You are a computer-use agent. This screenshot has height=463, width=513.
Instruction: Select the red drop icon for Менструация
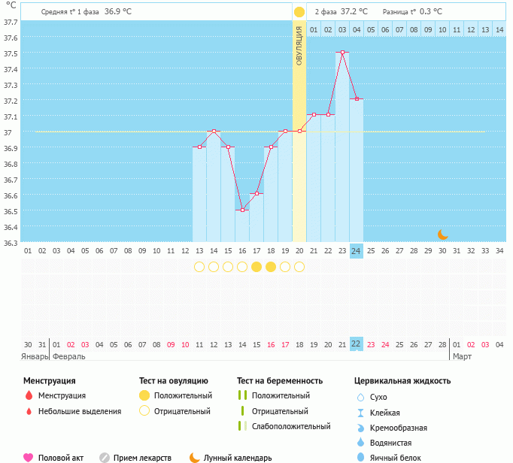coord(29,395)
